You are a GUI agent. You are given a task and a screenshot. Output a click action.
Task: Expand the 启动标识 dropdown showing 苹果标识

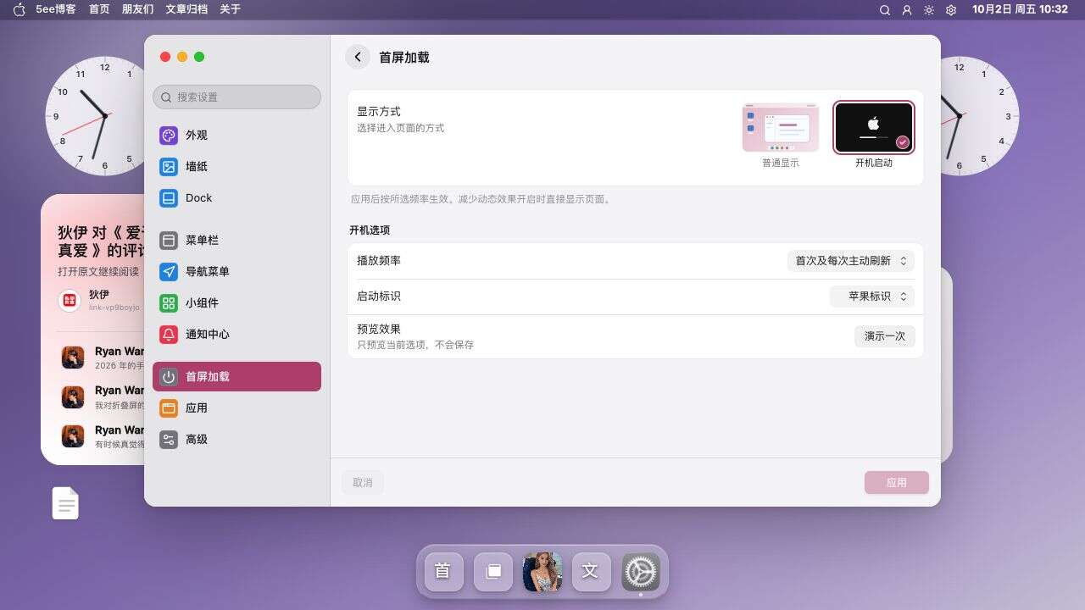[872, 297]
